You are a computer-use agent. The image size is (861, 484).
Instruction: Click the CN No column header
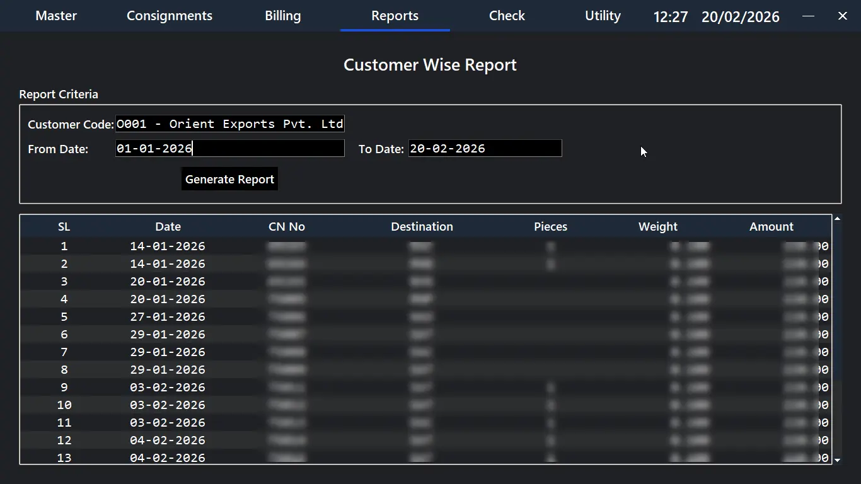click(286, 227)
